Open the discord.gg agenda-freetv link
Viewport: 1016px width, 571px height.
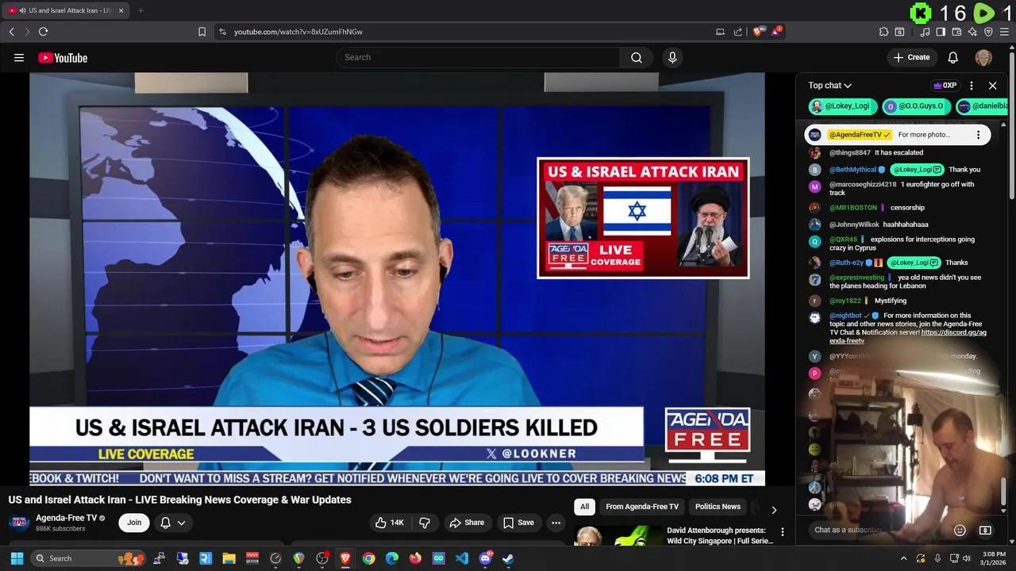908,336
